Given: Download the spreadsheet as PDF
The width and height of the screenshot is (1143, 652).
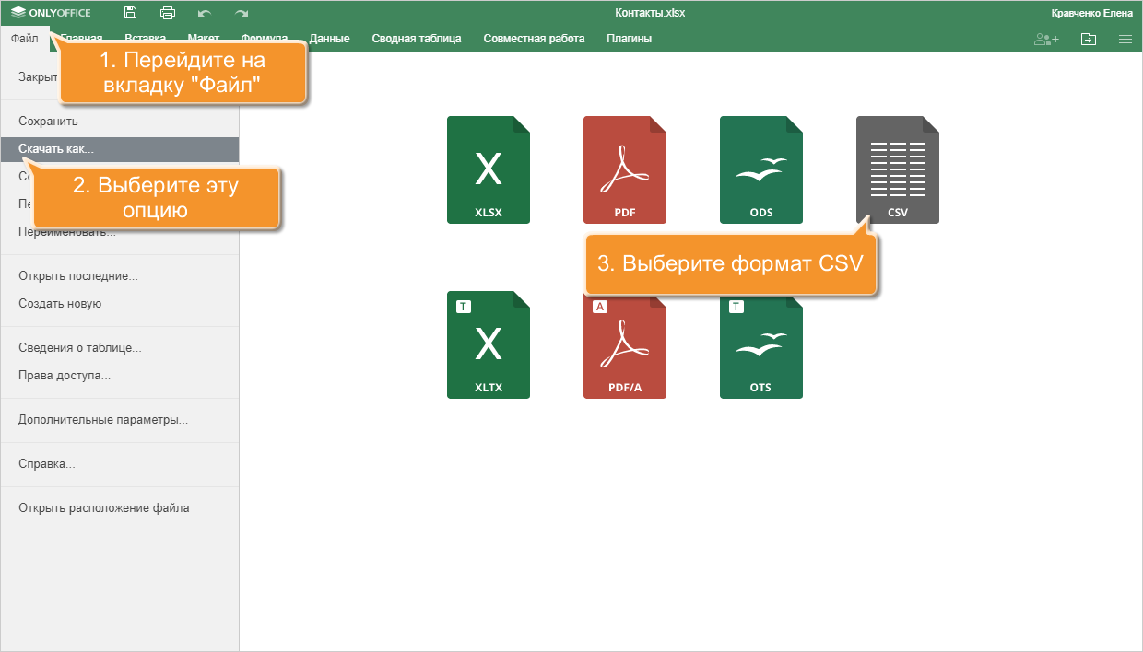Looking at the screenshot, I should click(x=625, y=169).
